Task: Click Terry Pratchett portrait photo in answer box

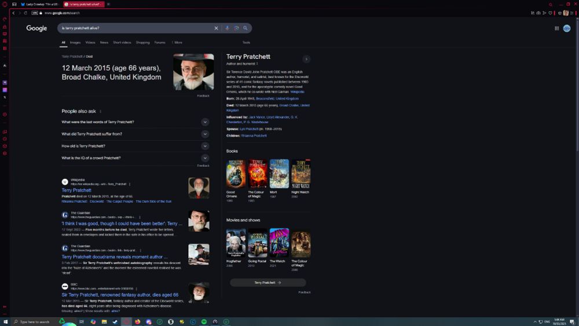Action: click(193, 72)
